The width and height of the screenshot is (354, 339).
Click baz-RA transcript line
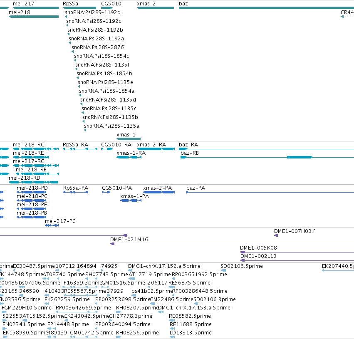pyautogui.click(x=266, y=149)
